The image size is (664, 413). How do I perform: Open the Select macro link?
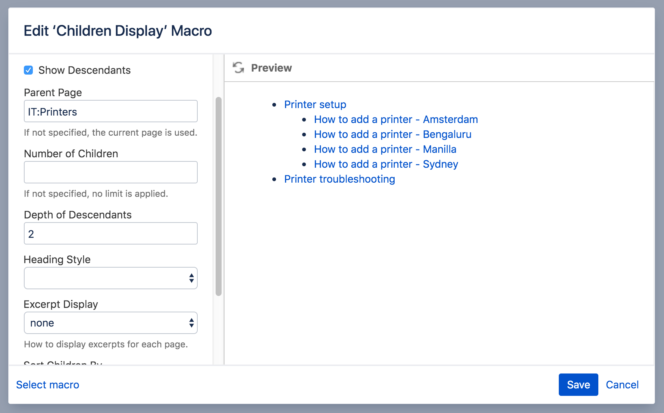(x=48, y=385)
